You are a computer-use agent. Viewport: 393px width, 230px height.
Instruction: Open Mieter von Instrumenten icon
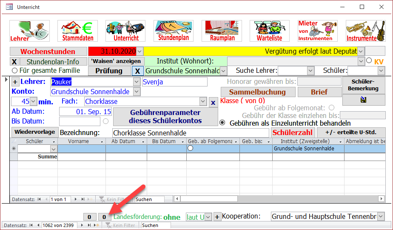[x=318, y=30]
